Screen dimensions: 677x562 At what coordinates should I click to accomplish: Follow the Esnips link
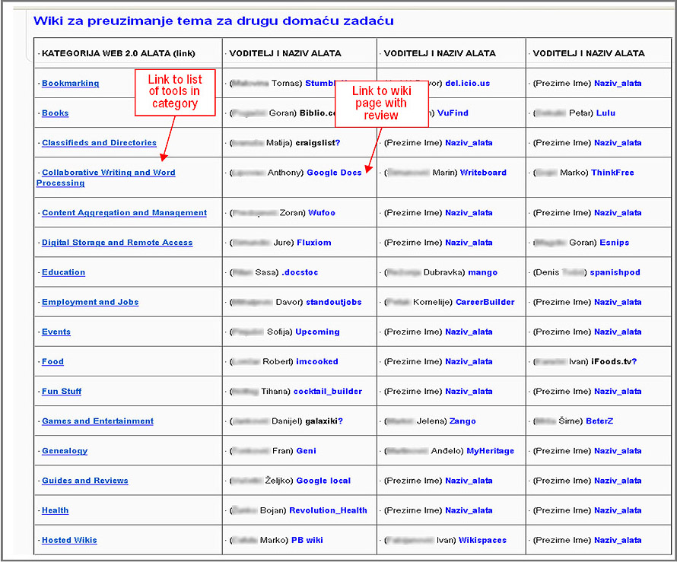click(x=615, y=243)
